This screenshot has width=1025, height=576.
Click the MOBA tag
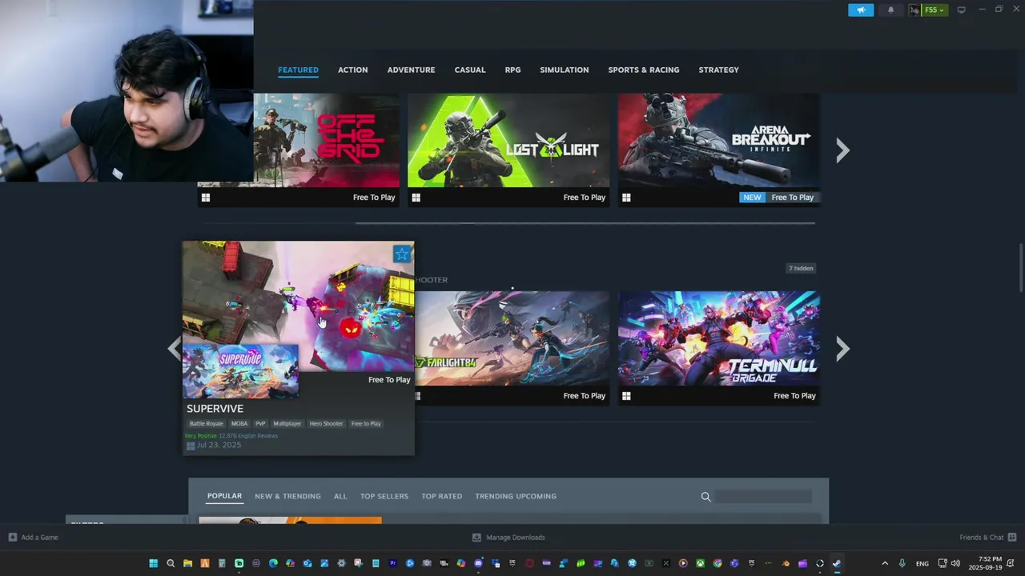[239, 423]
